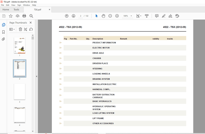Expand the PRODUCT INFORMATION row arrow

61,42
